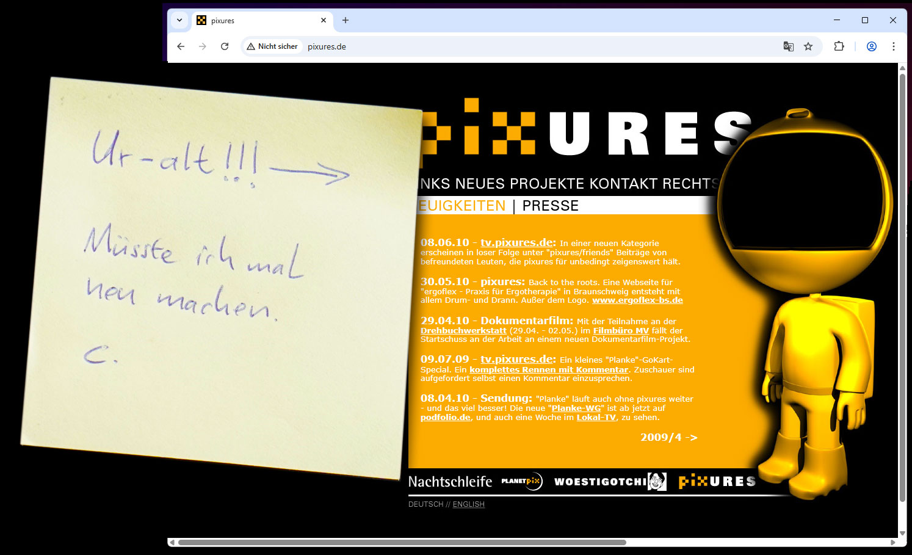Open the Google Translate page icon
912x555 pixels.
pyautogui.click(x=788, y=46)
